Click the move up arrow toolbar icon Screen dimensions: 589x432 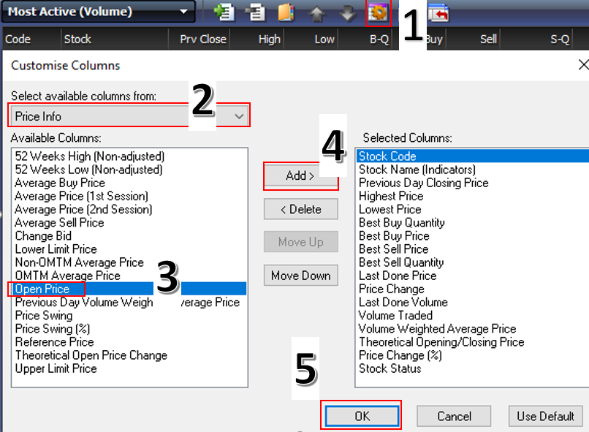[x=317, y=12]
